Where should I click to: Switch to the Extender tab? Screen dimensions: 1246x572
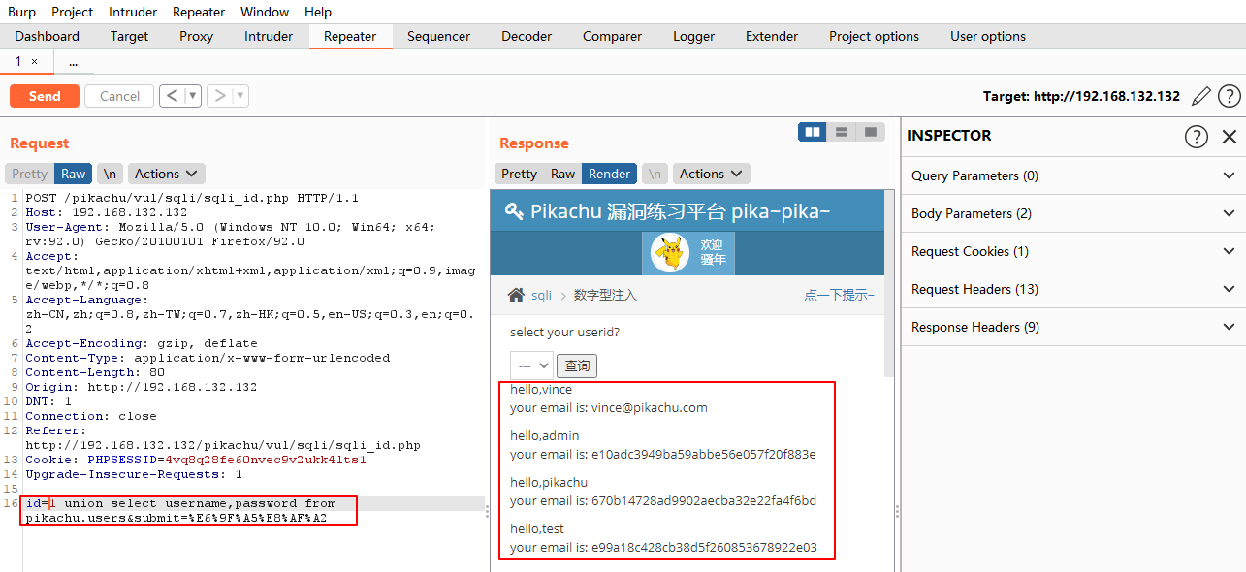772,36
